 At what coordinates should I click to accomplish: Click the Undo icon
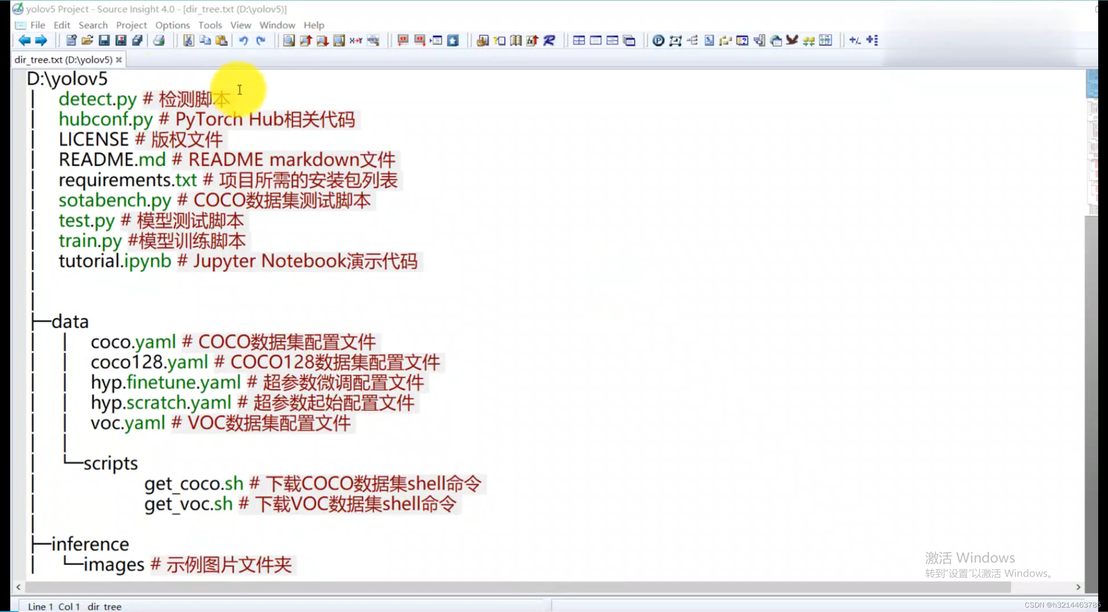point(243,41)
